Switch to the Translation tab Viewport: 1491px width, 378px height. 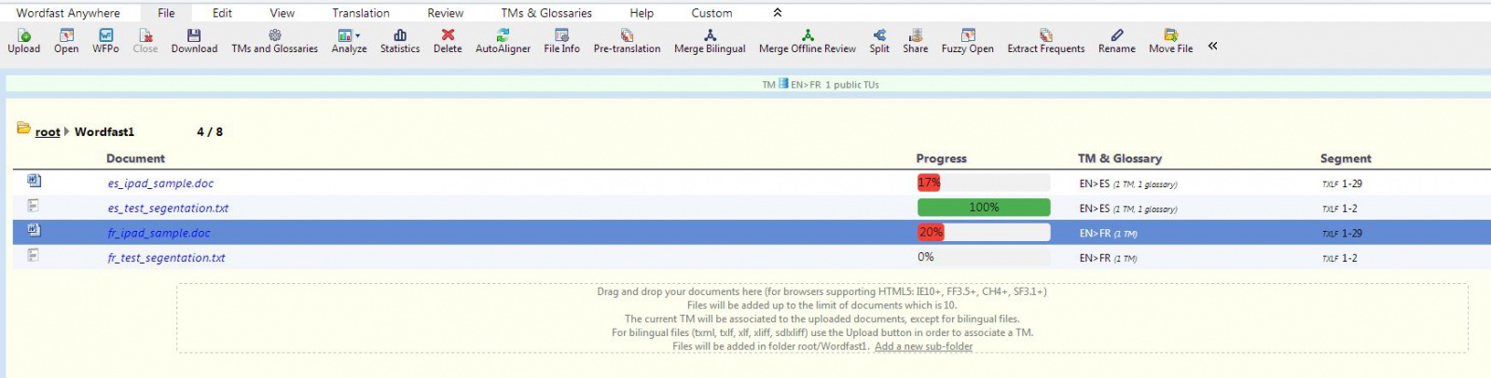point(361,13)
